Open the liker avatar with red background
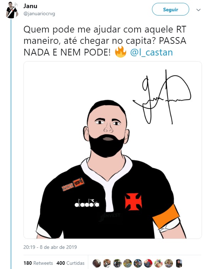Screen dimensions: 208x269 click(x=148, y=263)
